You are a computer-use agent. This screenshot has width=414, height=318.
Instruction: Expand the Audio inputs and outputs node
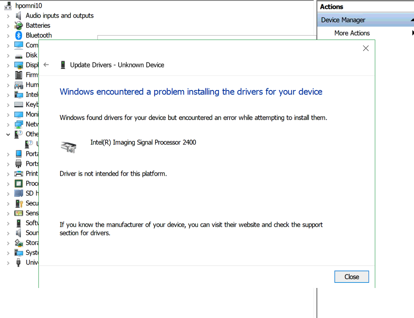(x=8, y=16)
